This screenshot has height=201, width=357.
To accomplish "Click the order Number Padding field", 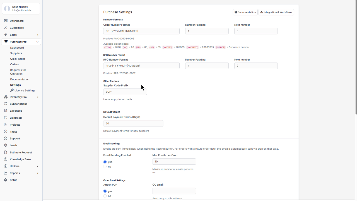I will (x=207, y=31).
